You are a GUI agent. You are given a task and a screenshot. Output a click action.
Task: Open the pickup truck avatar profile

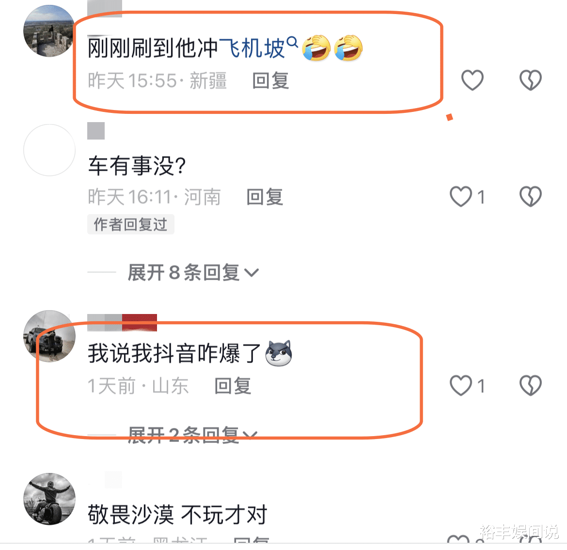(49, 336)
